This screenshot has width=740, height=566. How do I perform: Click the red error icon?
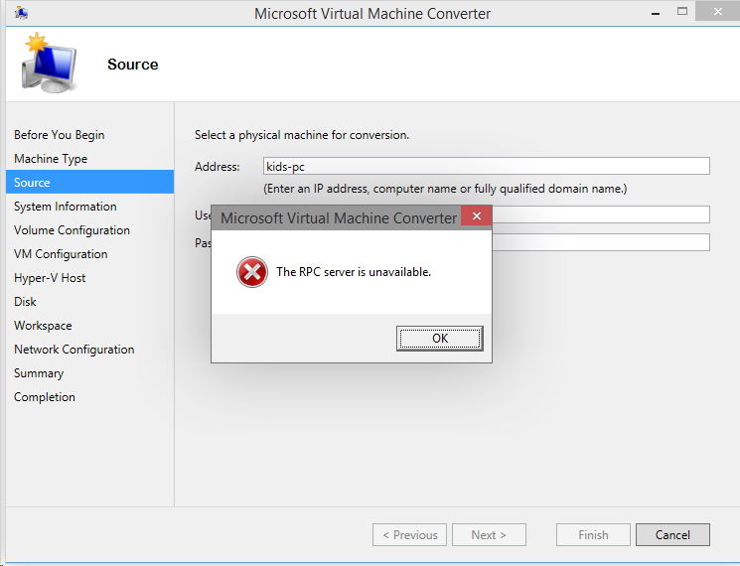pyautogui.click(x=252, y=272)
